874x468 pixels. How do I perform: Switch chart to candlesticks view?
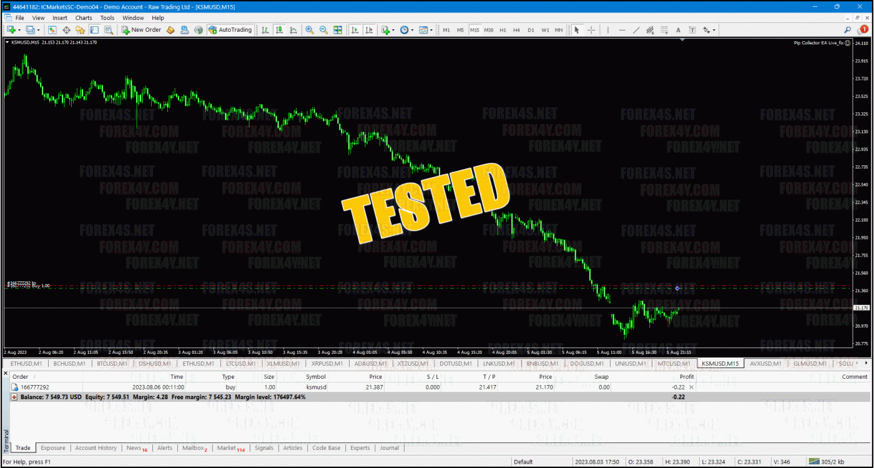click(x=279, y=30)
